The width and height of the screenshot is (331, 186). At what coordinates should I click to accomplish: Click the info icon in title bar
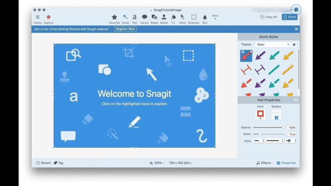[x=296, y=10]
